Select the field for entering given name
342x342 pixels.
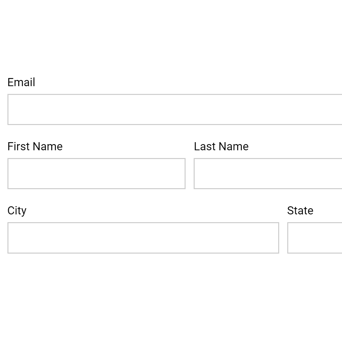pyautogui.click(x=97, y=174)
